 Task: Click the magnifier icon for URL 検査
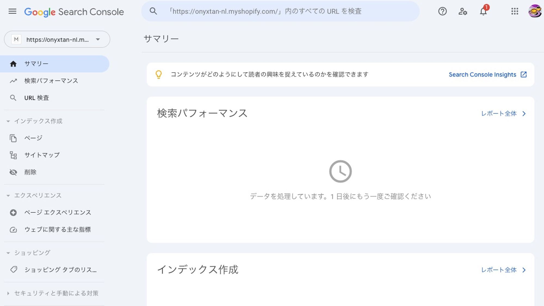[x=13, y=98]
